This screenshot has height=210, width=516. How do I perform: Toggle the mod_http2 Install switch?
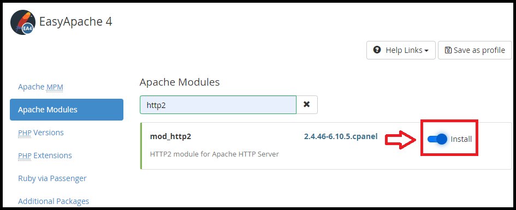click(x=437, y=139)
